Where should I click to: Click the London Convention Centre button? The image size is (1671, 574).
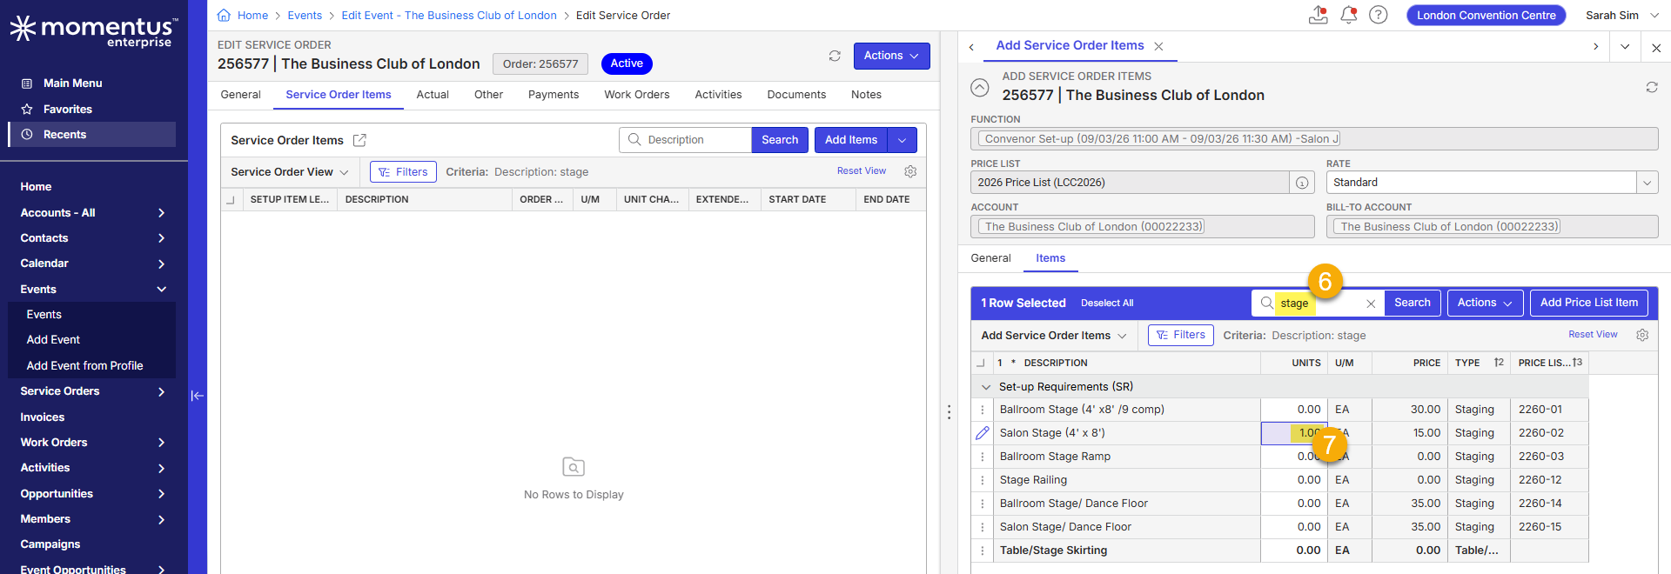click(1486, 16)
